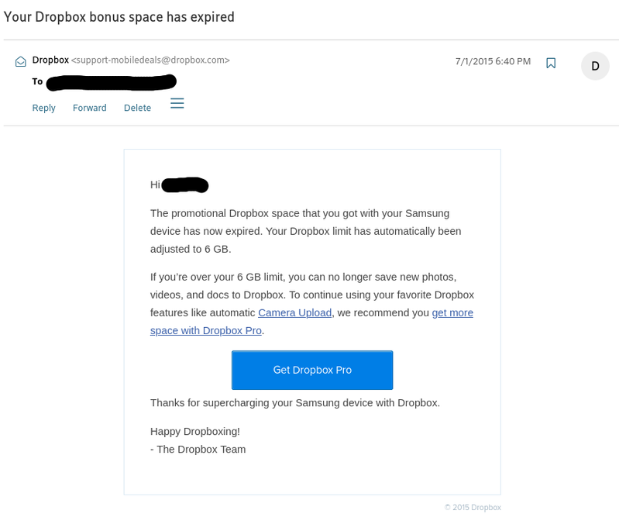Select the support-mobiledeals@dropbox.com address
Screen dimensions: 619x531
click(x=150, y=60)
